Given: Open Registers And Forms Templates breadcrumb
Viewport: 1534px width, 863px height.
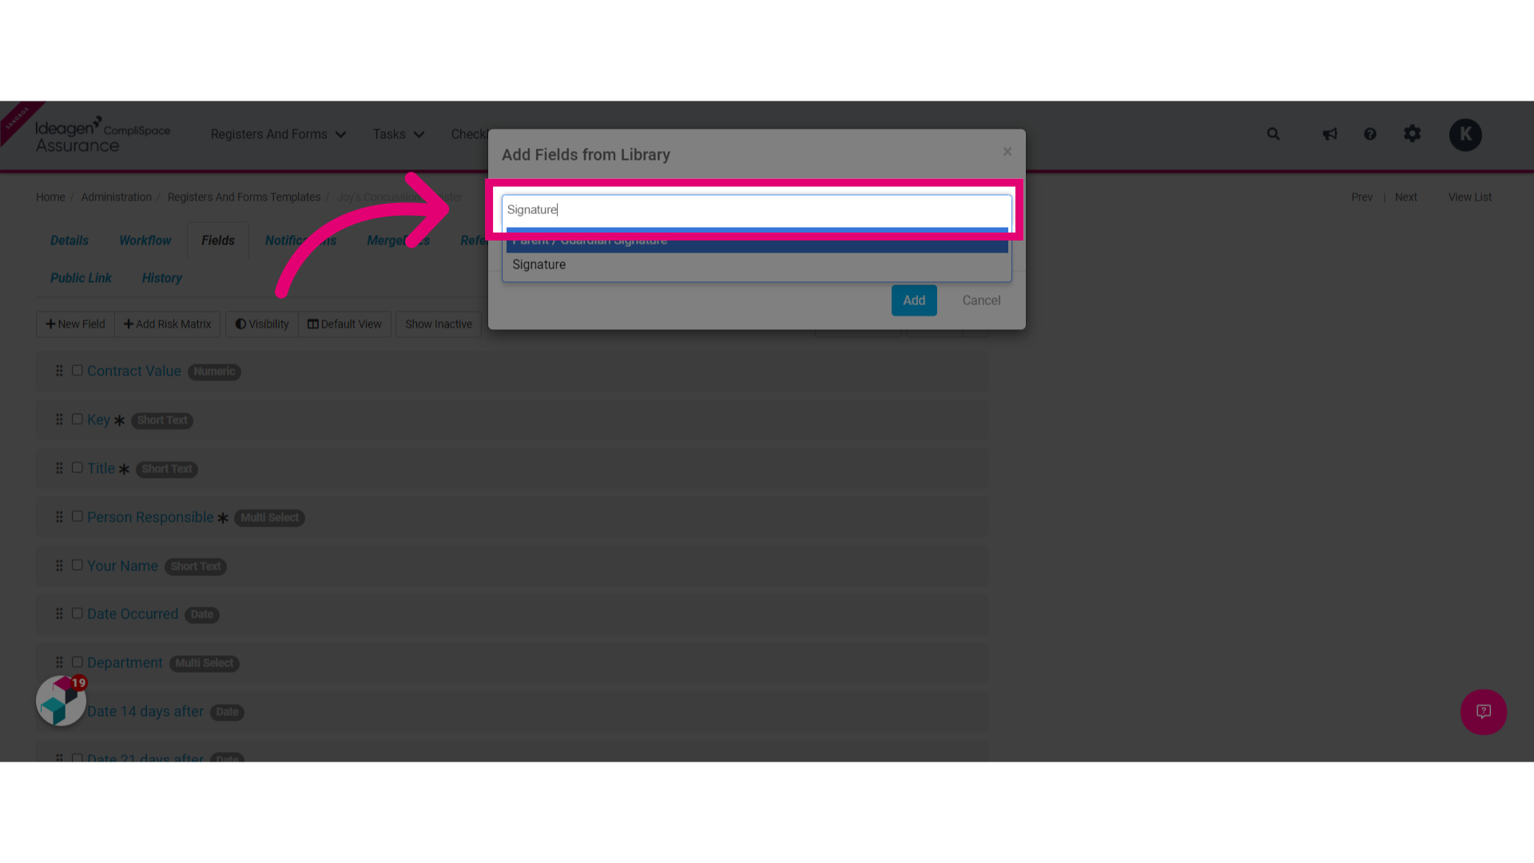Looking at the screenshot, I should coord(244,197).
